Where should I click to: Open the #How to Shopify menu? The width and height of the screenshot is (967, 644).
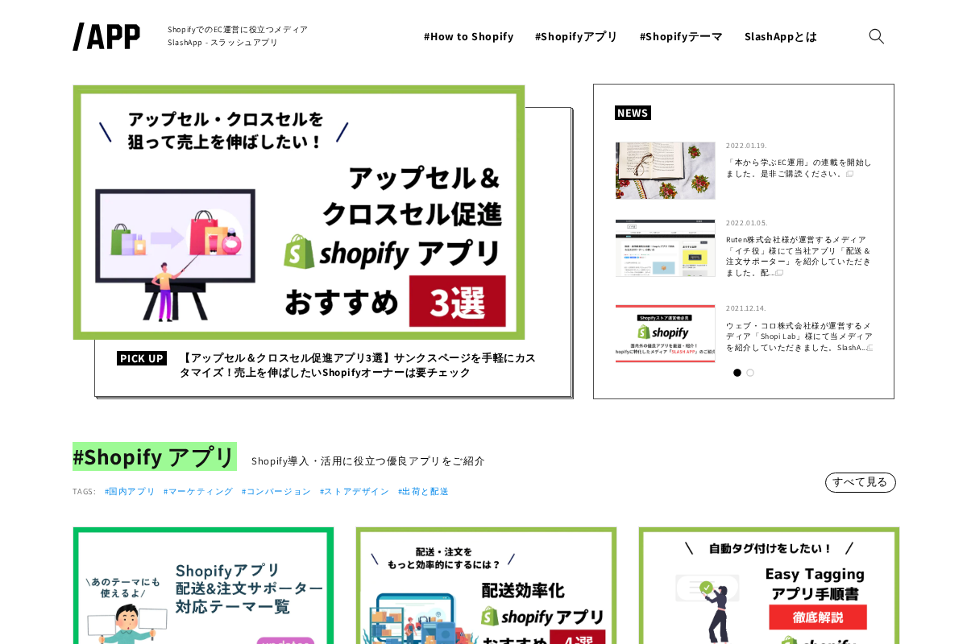468,35
